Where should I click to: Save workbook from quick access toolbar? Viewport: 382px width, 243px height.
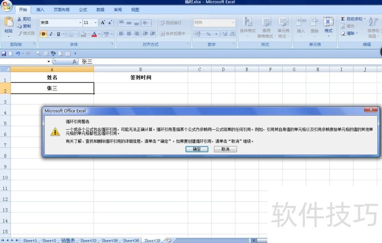point(4,53)
